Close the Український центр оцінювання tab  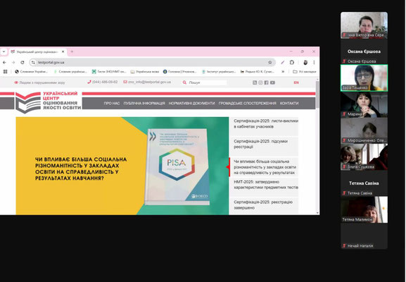pyautogui.click(x=63, y=52)
